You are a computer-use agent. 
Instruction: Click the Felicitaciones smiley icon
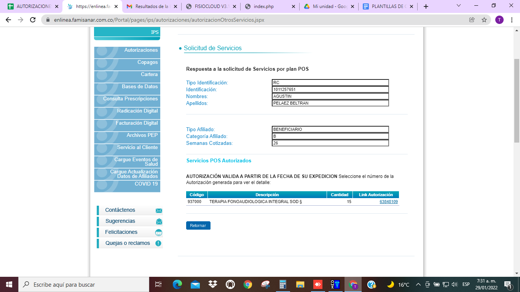(159, 233)
